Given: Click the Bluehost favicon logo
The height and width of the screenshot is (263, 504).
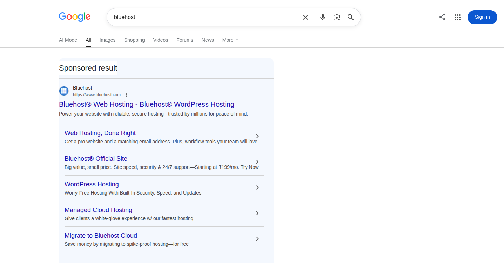Looking at the screenshot, I should click(x=64, y=91).
